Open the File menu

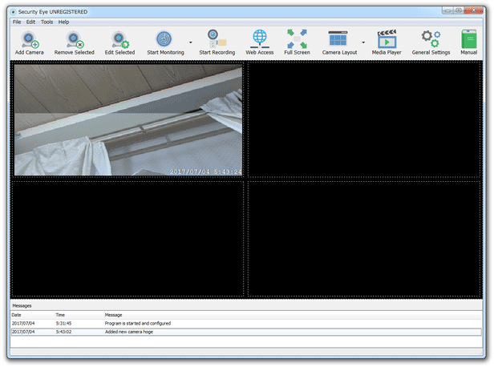pos(17,22)
